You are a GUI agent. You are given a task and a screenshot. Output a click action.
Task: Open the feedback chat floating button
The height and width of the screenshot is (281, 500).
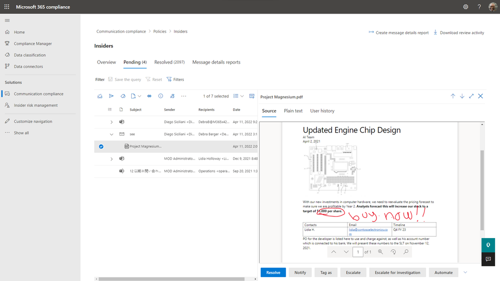(x=488, y=259)
